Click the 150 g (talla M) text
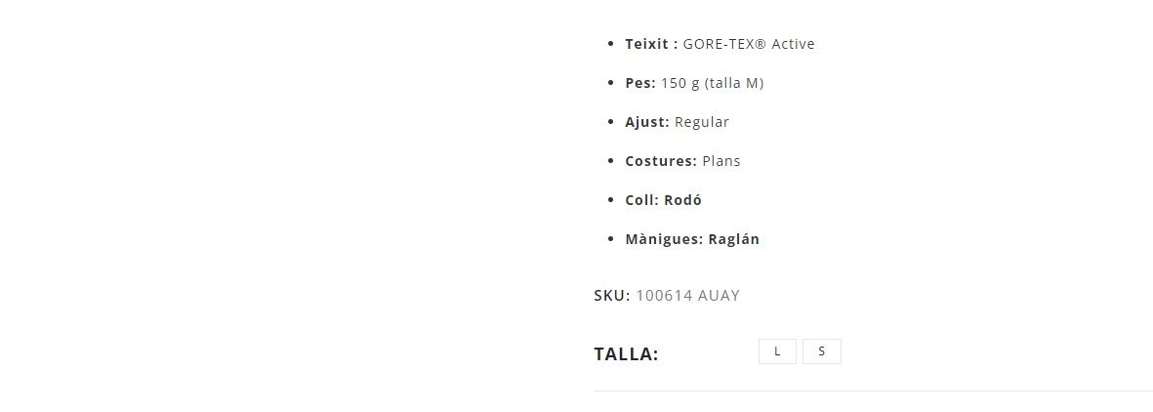Screen dimensions: 1153x412 tap(712, 83)
